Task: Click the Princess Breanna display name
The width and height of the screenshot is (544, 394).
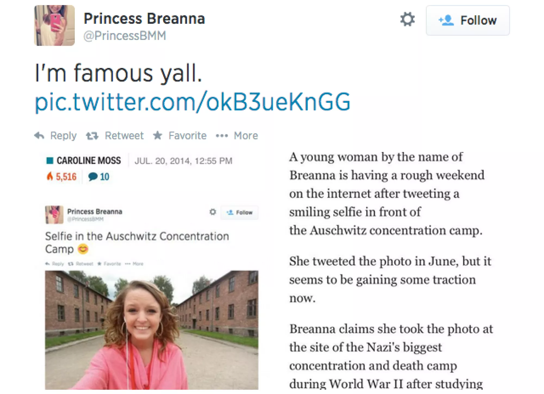Action: (144, 18)
